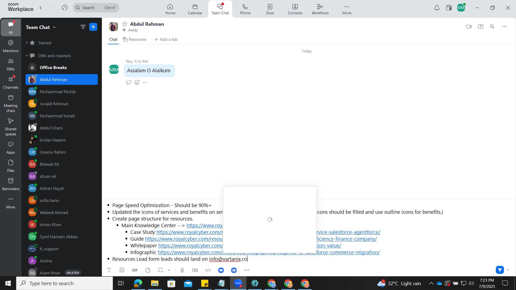The image size is (516, 290).
Task: Open profile menu MM avatar
Action: 461,8
